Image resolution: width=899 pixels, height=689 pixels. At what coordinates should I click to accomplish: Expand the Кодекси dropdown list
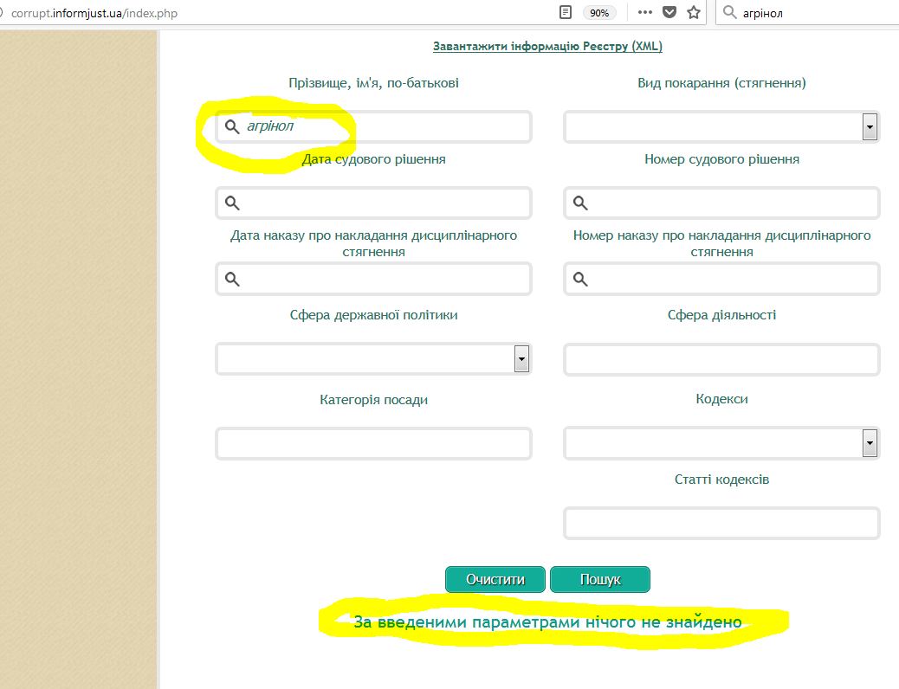[x=870, y=443]
